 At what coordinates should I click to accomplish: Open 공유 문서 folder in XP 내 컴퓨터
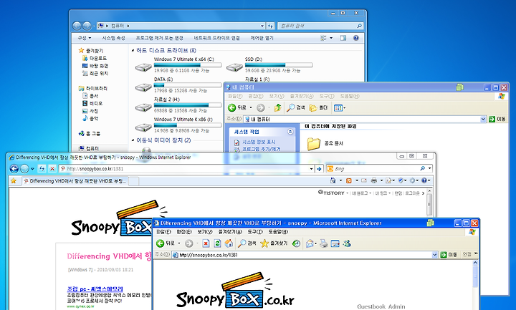(x=325, y=143)
